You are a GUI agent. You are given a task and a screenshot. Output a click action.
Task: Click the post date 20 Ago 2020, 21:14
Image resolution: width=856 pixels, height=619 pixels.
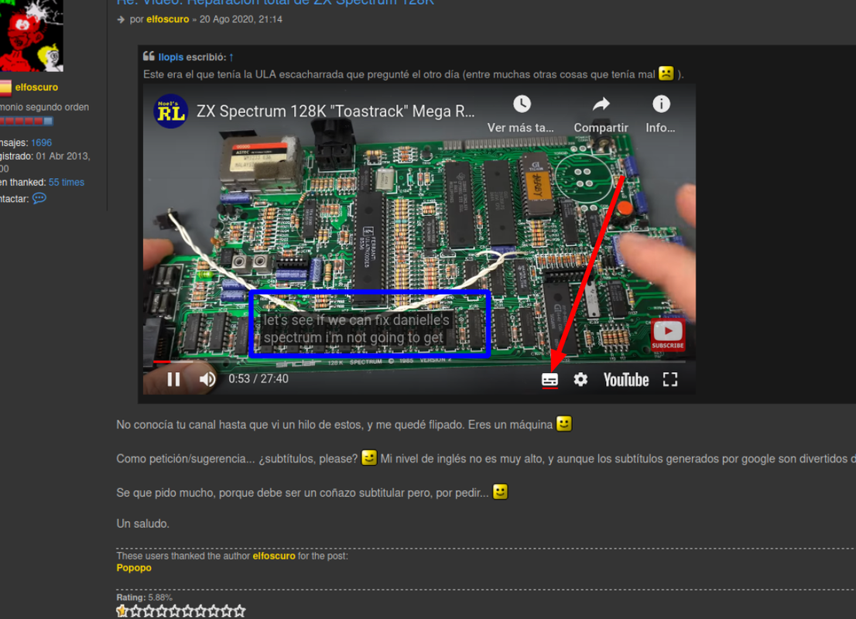point(241,19)
